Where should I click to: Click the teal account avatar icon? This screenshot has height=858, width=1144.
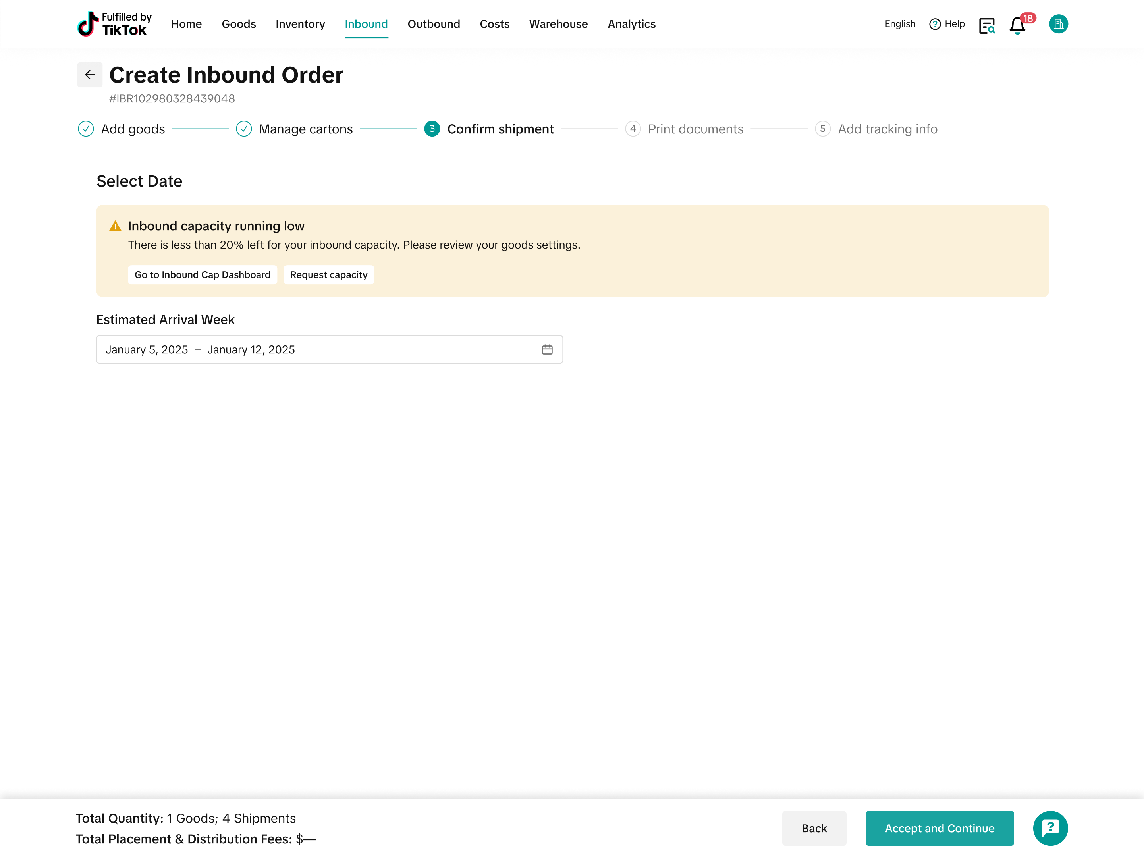pyautogui.click(x=1057, y=24)
